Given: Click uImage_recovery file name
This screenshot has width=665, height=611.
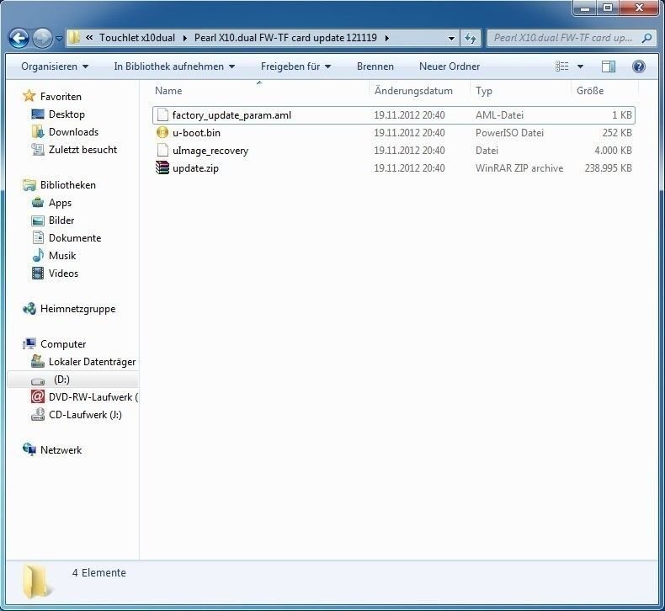Looking at the screenshot, I should (x=210, y=151).
